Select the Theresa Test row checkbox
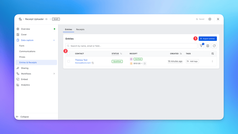 pyautogui.click(x=68, y=61)
